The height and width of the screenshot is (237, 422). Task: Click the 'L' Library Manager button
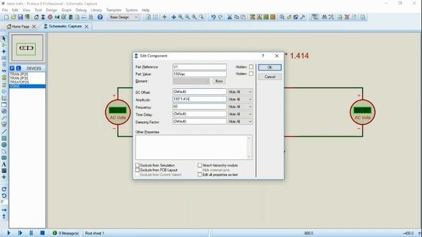(18, 68)
